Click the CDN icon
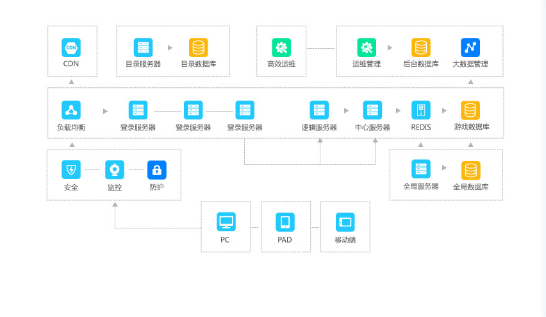This screenshot has height=317, width=546. click(x=71, y=47)
